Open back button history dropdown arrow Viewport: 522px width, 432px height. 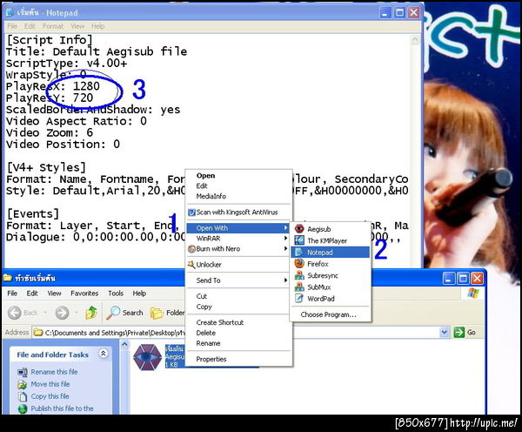point(45,313)
